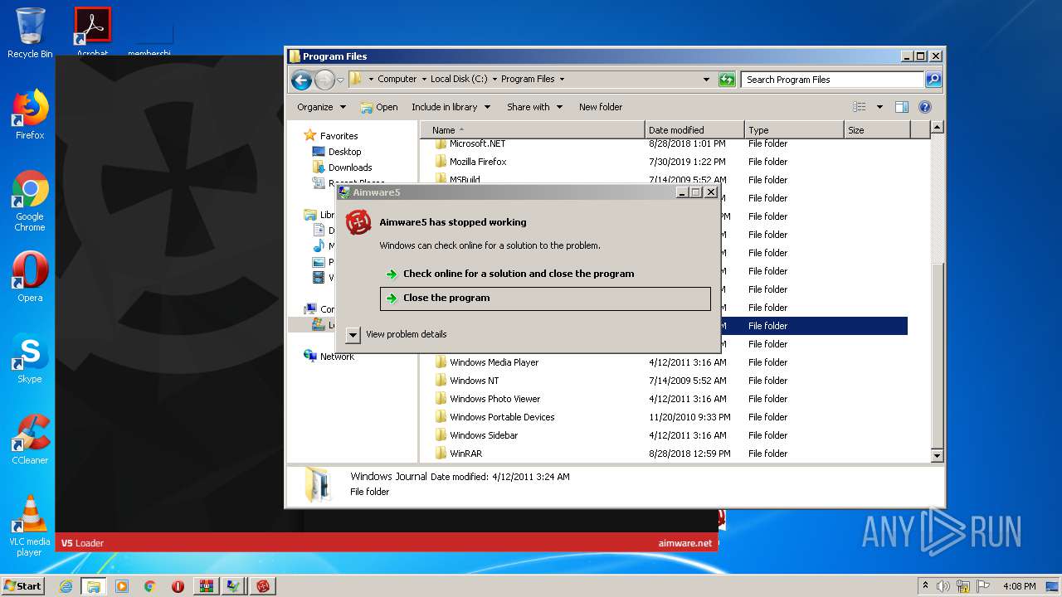Open CCleaner desktop shortcut

pyautogui.click(x=30, y=439)
